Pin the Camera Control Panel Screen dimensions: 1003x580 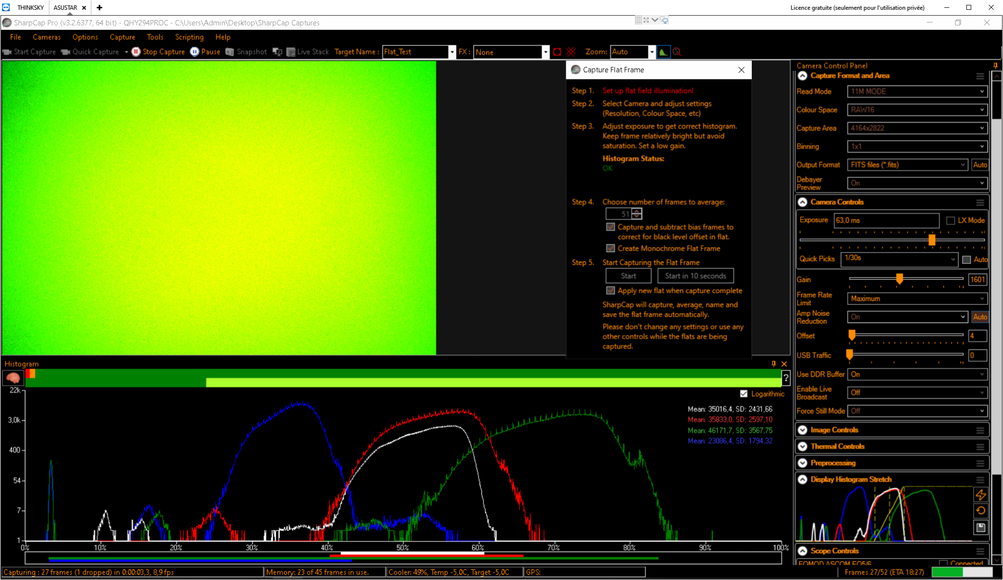click(x=995, y=66)
